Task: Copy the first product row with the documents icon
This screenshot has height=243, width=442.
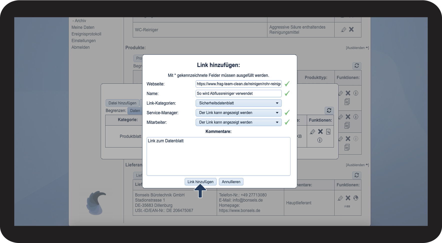Action: click(347, 102)
